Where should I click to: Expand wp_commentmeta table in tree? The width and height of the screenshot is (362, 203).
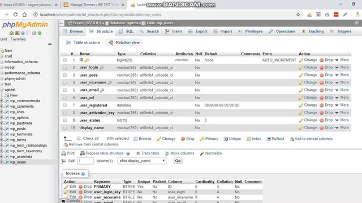click(x=2, y=101)
